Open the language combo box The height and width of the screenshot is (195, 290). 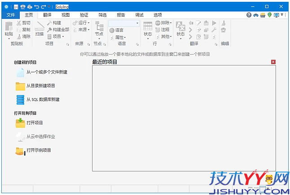124,23
